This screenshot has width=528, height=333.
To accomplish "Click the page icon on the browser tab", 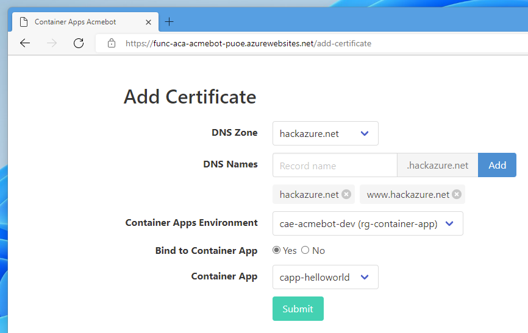I will [24, 22].
